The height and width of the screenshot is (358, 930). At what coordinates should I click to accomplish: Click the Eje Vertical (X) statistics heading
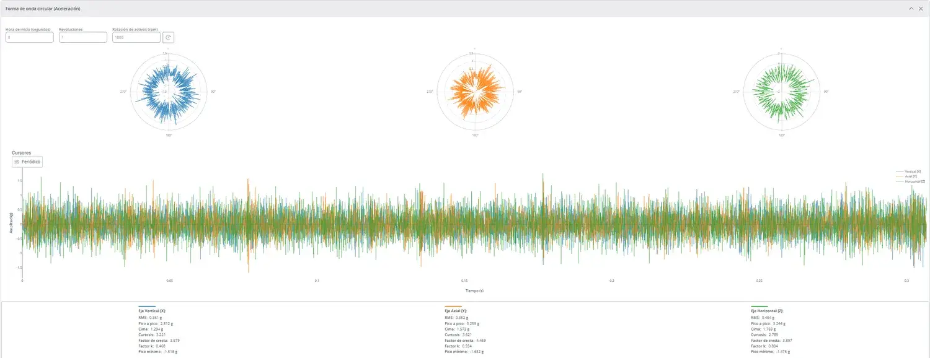click(x=152, y=311)
